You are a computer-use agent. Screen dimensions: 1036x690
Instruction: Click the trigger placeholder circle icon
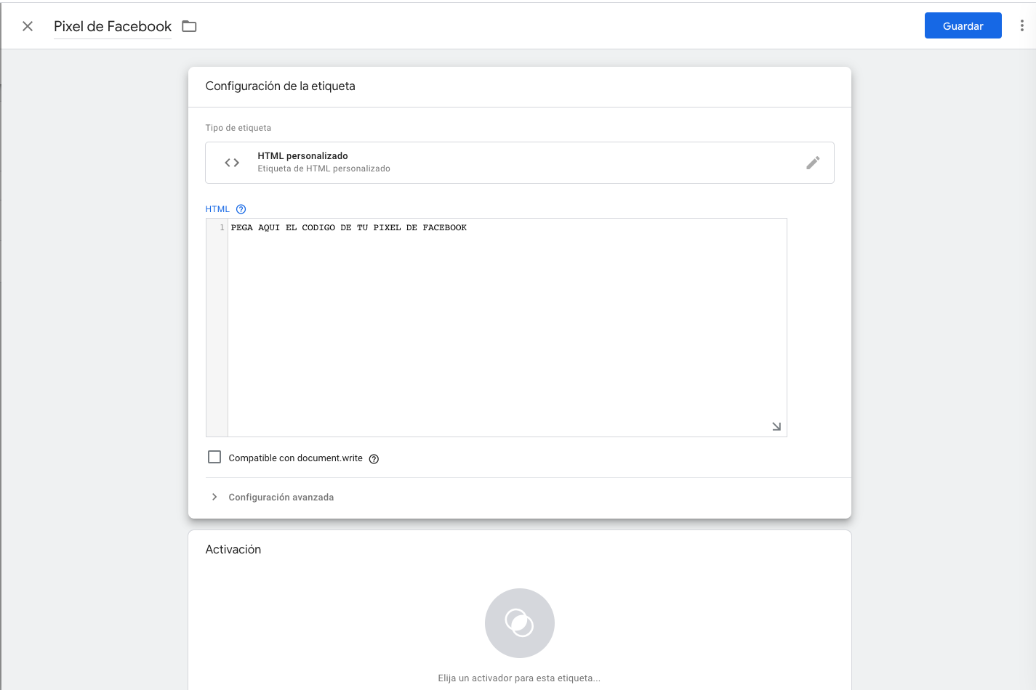pos(519,623)
